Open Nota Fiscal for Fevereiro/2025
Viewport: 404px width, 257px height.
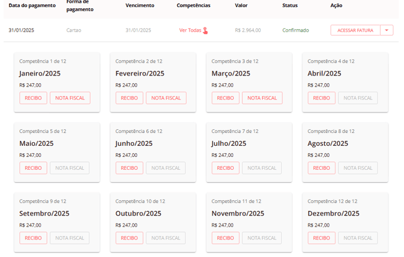166,98
